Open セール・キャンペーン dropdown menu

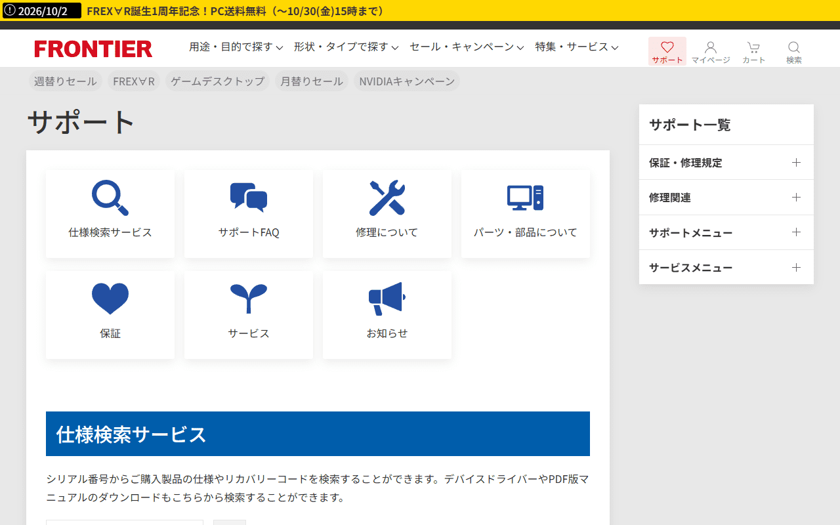click(467, 47)
